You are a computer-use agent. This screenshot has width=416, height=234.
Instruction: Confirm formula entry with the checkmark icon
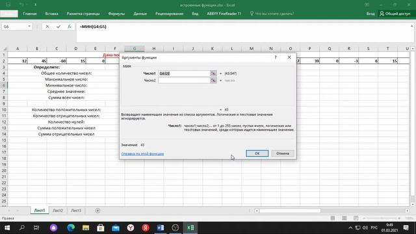click(58, 27)
